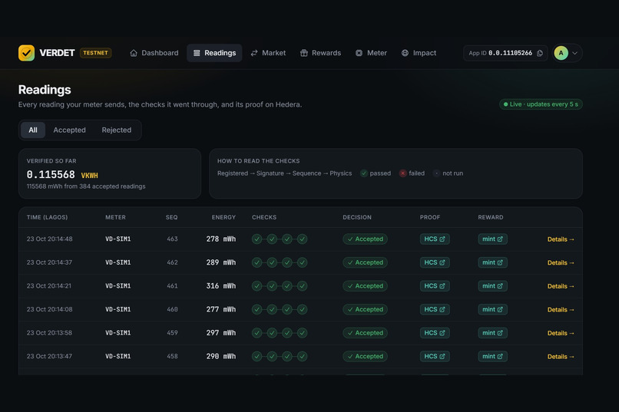Click the 23 Oct 20:14:08 timestamp
This screenshot has width=619, height=412.
49,309
